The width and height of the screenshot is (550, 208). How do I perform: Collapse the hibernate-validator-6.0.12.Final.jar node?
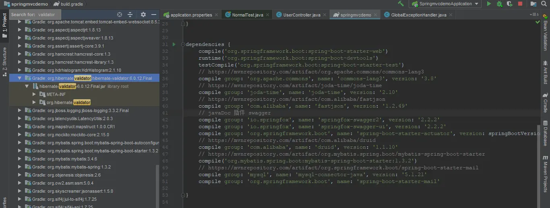27,86
